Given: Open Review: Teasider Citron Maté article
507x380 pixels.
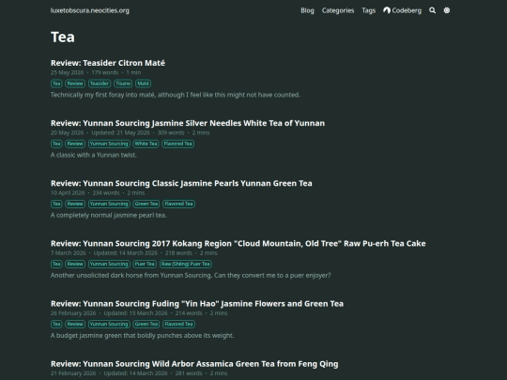Looking at the screenshot, I should [108, 63].
